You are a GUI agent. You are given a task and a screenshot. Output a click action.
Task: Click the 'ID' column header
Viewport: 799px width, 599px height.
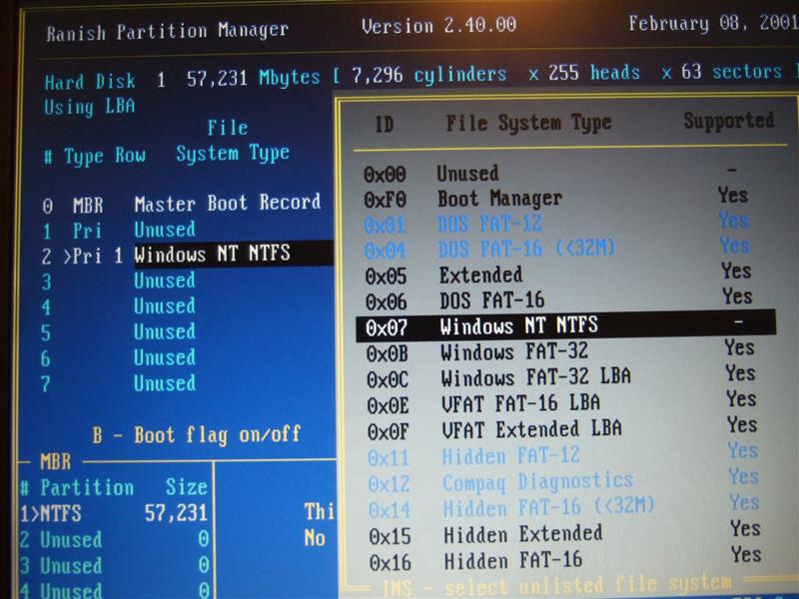point(385,124)
